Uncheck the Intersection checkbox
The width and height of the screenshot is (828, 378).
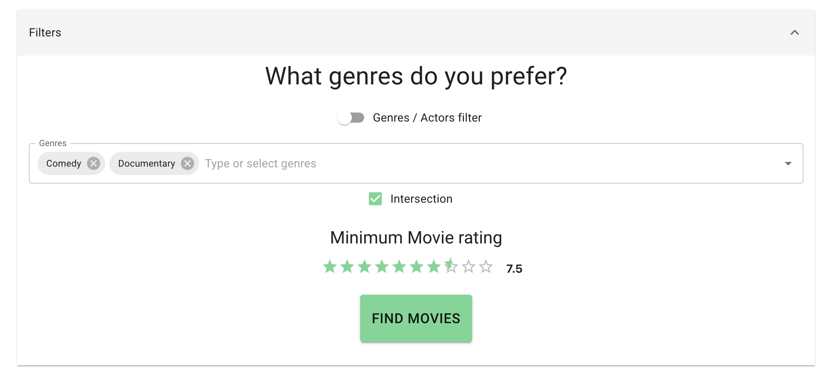click(375, 199)
